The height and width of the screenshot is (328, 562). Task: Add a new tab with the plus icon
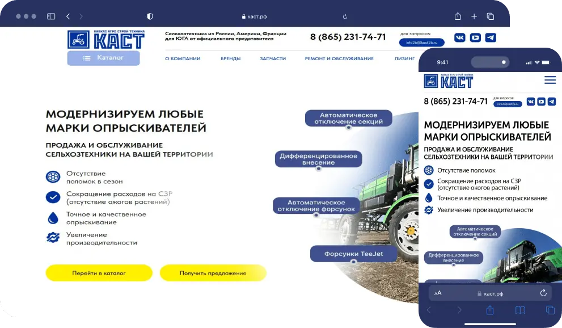coord(474,16)
